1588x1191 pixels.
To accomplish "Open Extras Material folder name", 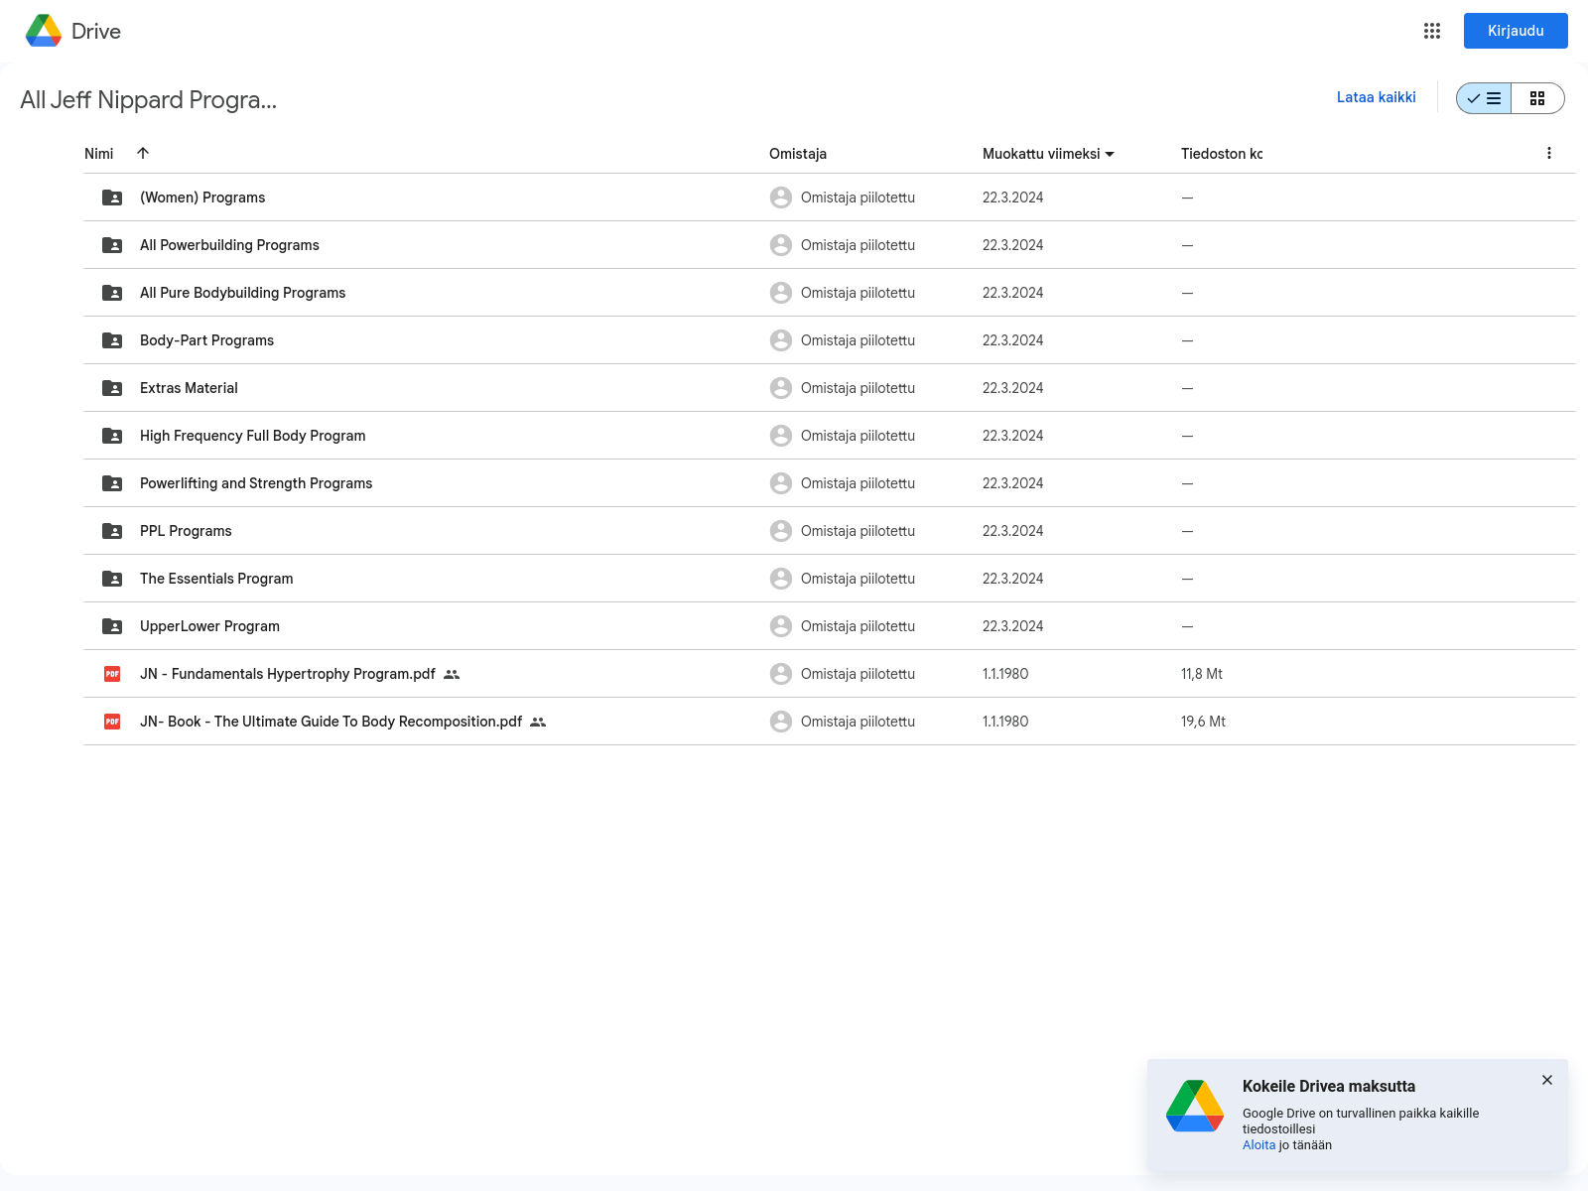I will coord(189,388).
